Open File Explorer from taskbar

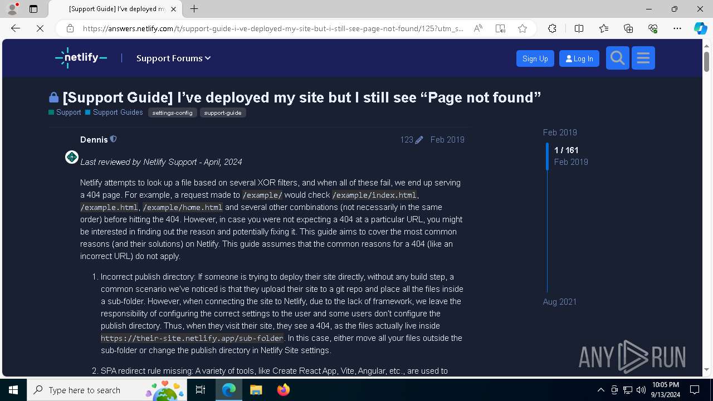click(256, 390)
